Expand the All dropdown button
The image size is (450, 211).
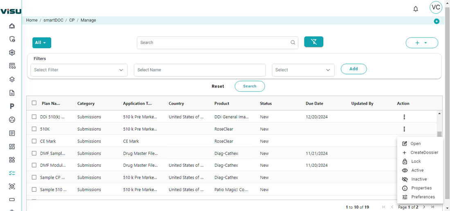(42, 43)
